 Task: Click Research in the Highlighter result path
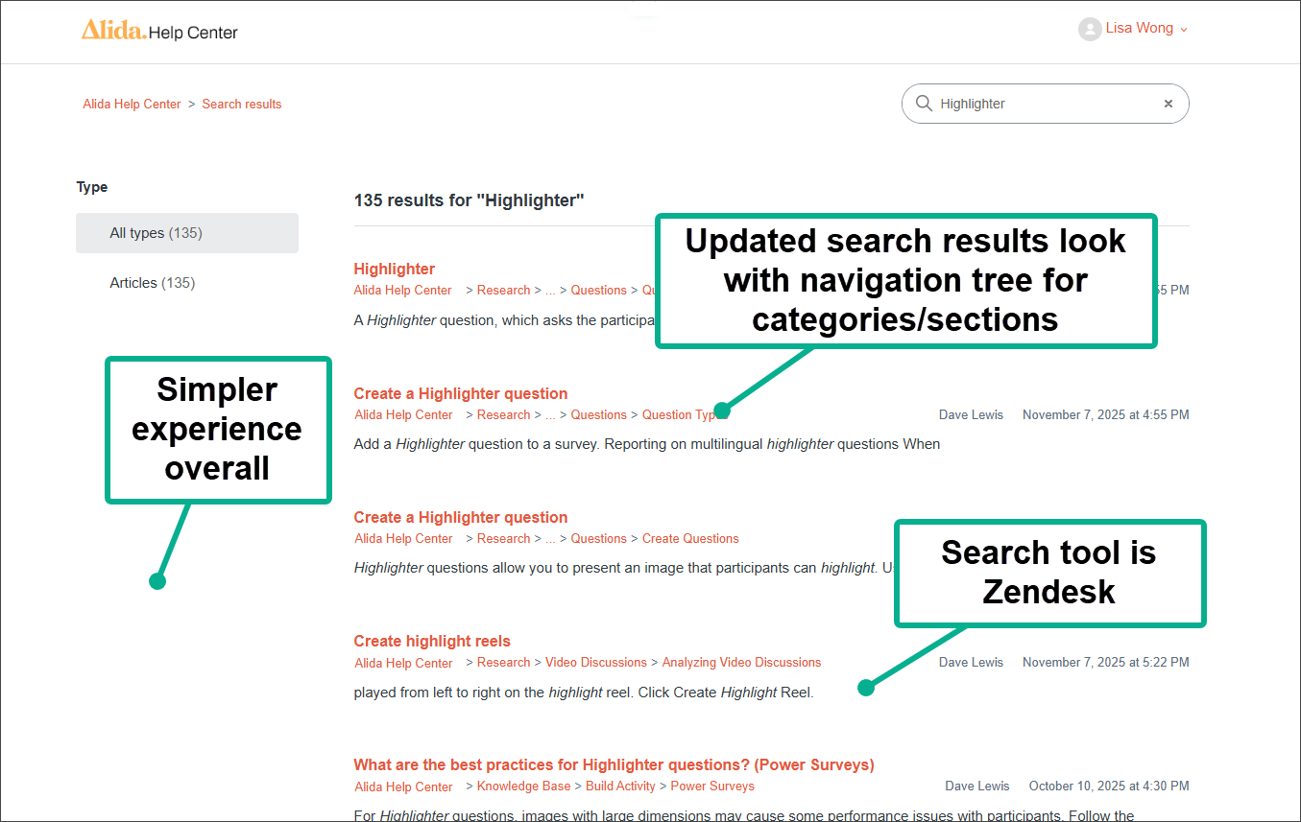pos(503,290)
